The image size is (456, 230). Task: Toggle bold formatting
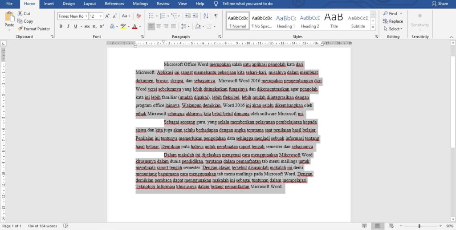point(61,26)
